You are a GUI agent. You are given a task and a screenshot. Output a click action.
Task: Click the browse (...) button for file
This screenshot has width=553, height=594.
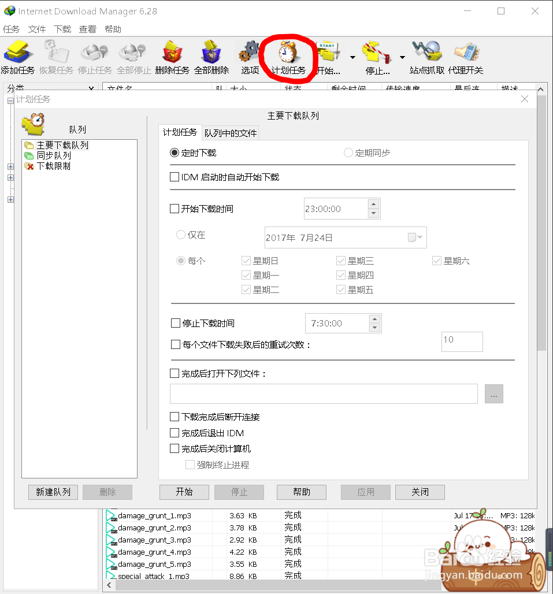tap(494, 394)
